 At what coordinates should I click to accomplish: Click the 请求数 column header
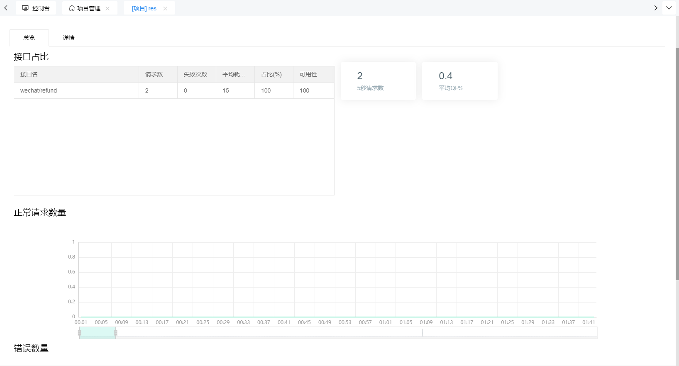[158, 74]
